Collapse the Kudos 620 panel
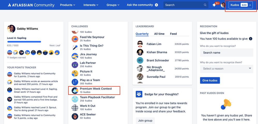Screen dimensions: 258x124 (x=241, y=5)
